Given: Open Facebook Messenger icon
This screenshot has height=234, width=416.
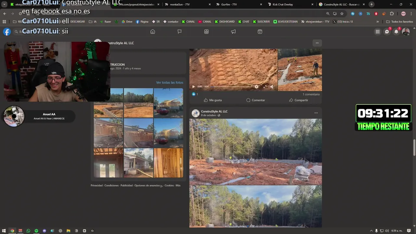Looking at the screenshot, I should pyautogui.click(x=387, y=32).
